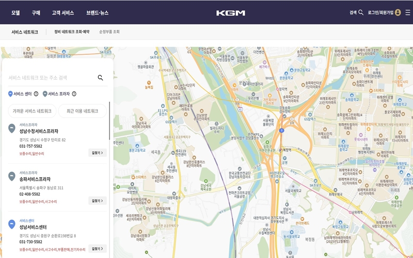Screen dimensions: 413x258
Task: Click 보증수리,일반수리,사고수리 text under 송파서비스프라자
Action: [38, 202]
